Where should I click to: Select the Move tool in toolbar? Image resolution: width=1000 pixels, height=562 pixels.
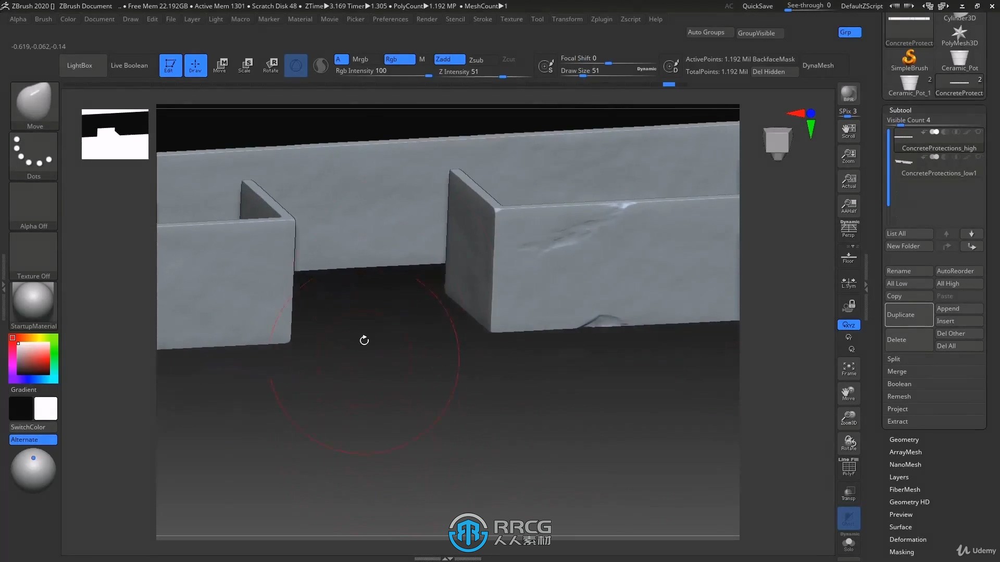tap(220, 65)
